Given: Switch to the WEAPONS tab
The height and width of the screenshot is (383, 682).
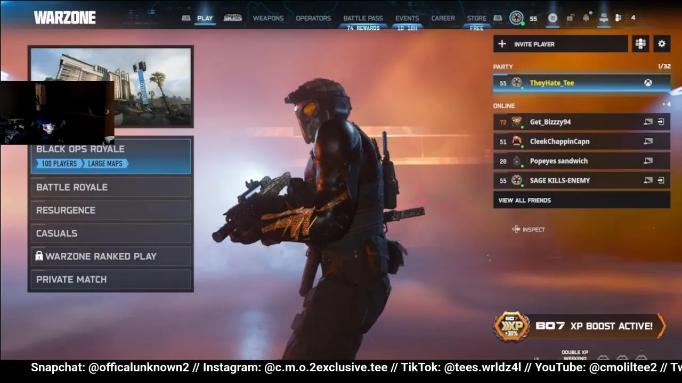Looking at the screenshot, I should [x=268, y=18].
